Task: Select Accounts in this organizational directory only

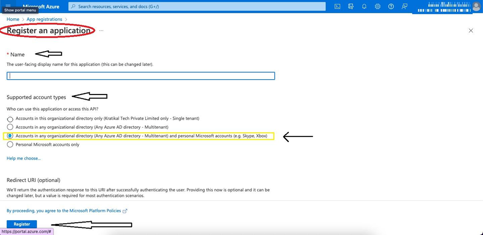Action: point(10,119)
